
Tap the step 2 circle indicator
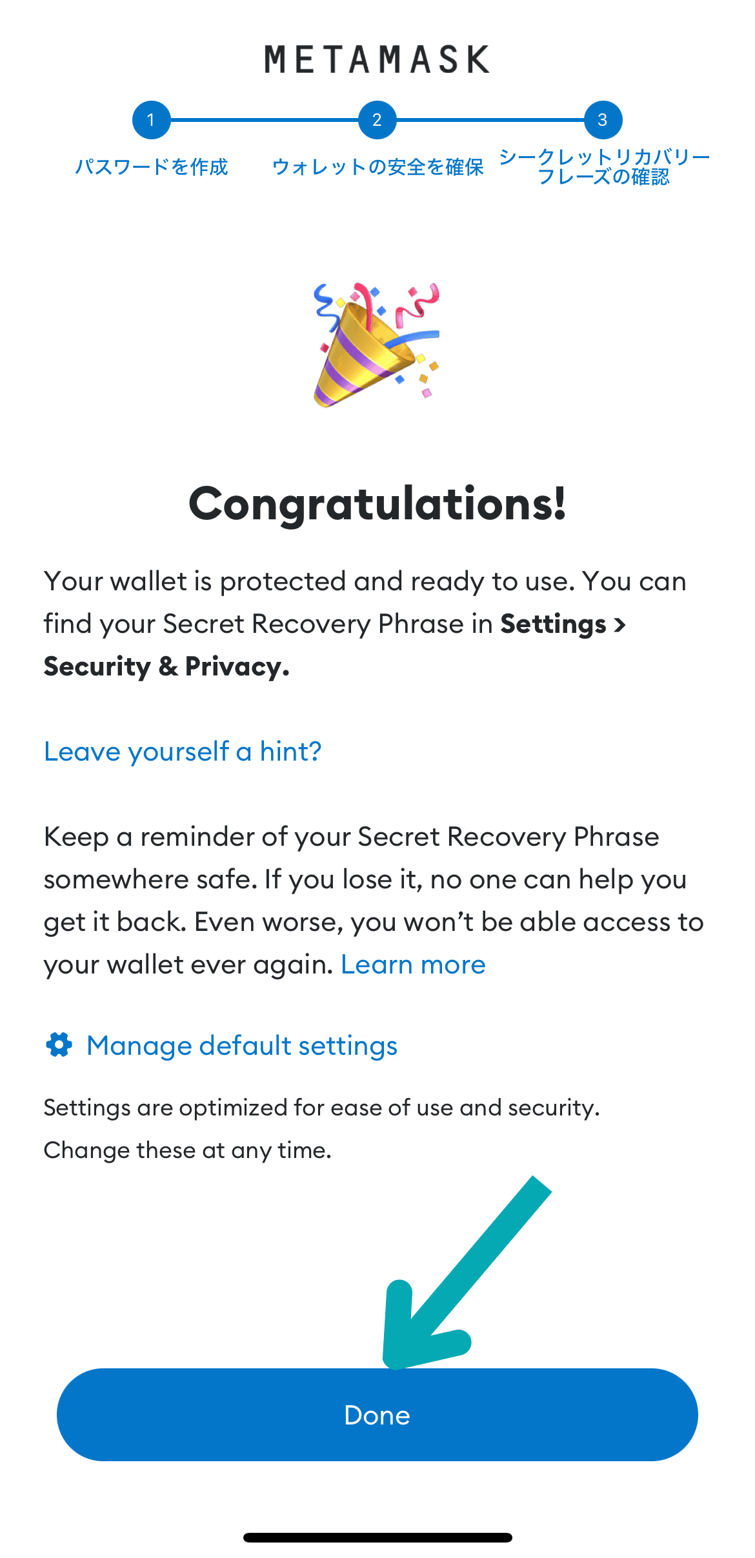click(377, 120)
